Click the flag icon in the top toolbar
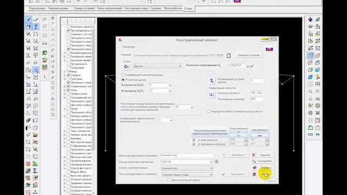This screenshot has height=195, width=347. [x=237, y=1]
